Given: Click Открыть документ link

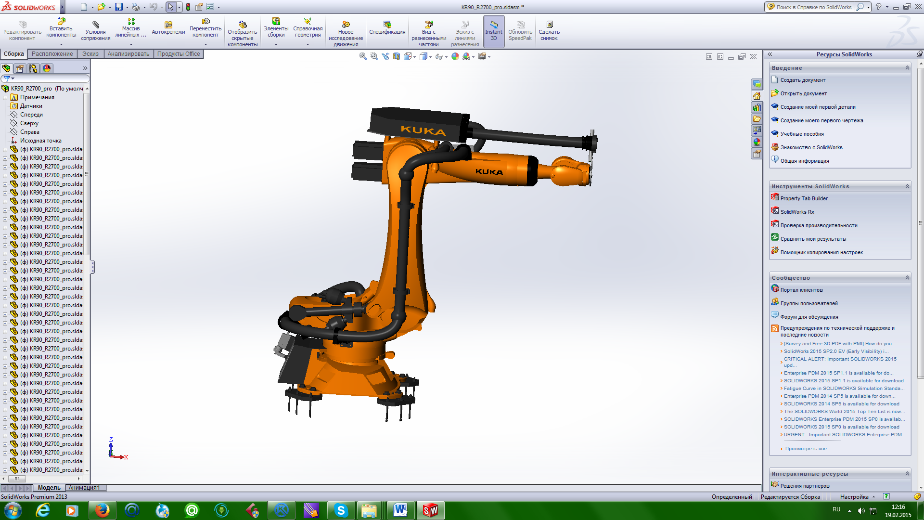Looking at the screenshot, I should pyautogui.click(x=804, y=93).
